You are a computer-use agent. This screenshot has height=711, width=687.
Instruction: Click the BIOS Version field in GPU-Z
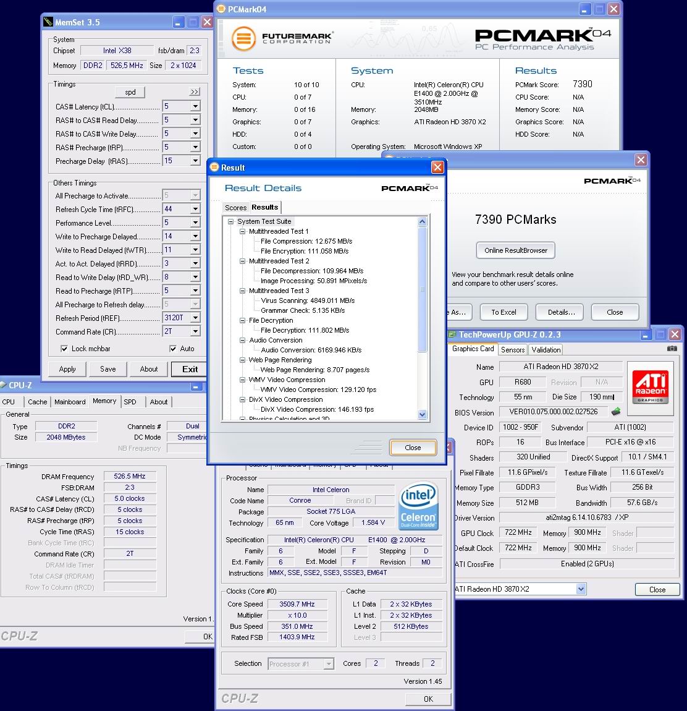pos(554,412)
